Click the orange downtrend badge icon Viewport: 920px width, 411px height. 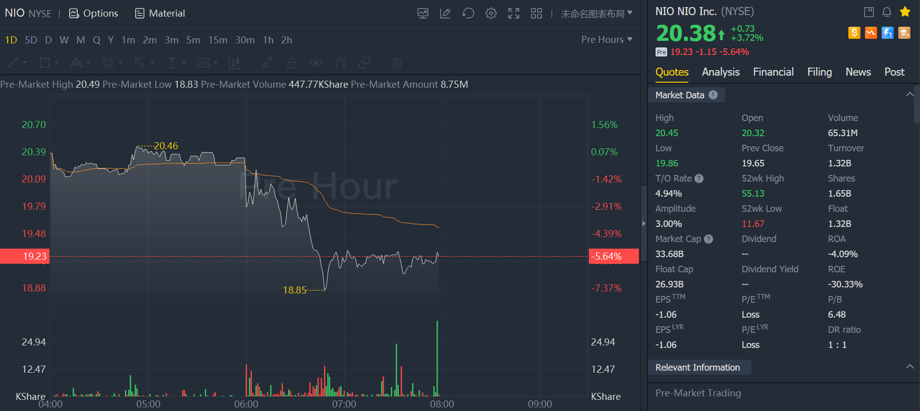tap(871, 33)
